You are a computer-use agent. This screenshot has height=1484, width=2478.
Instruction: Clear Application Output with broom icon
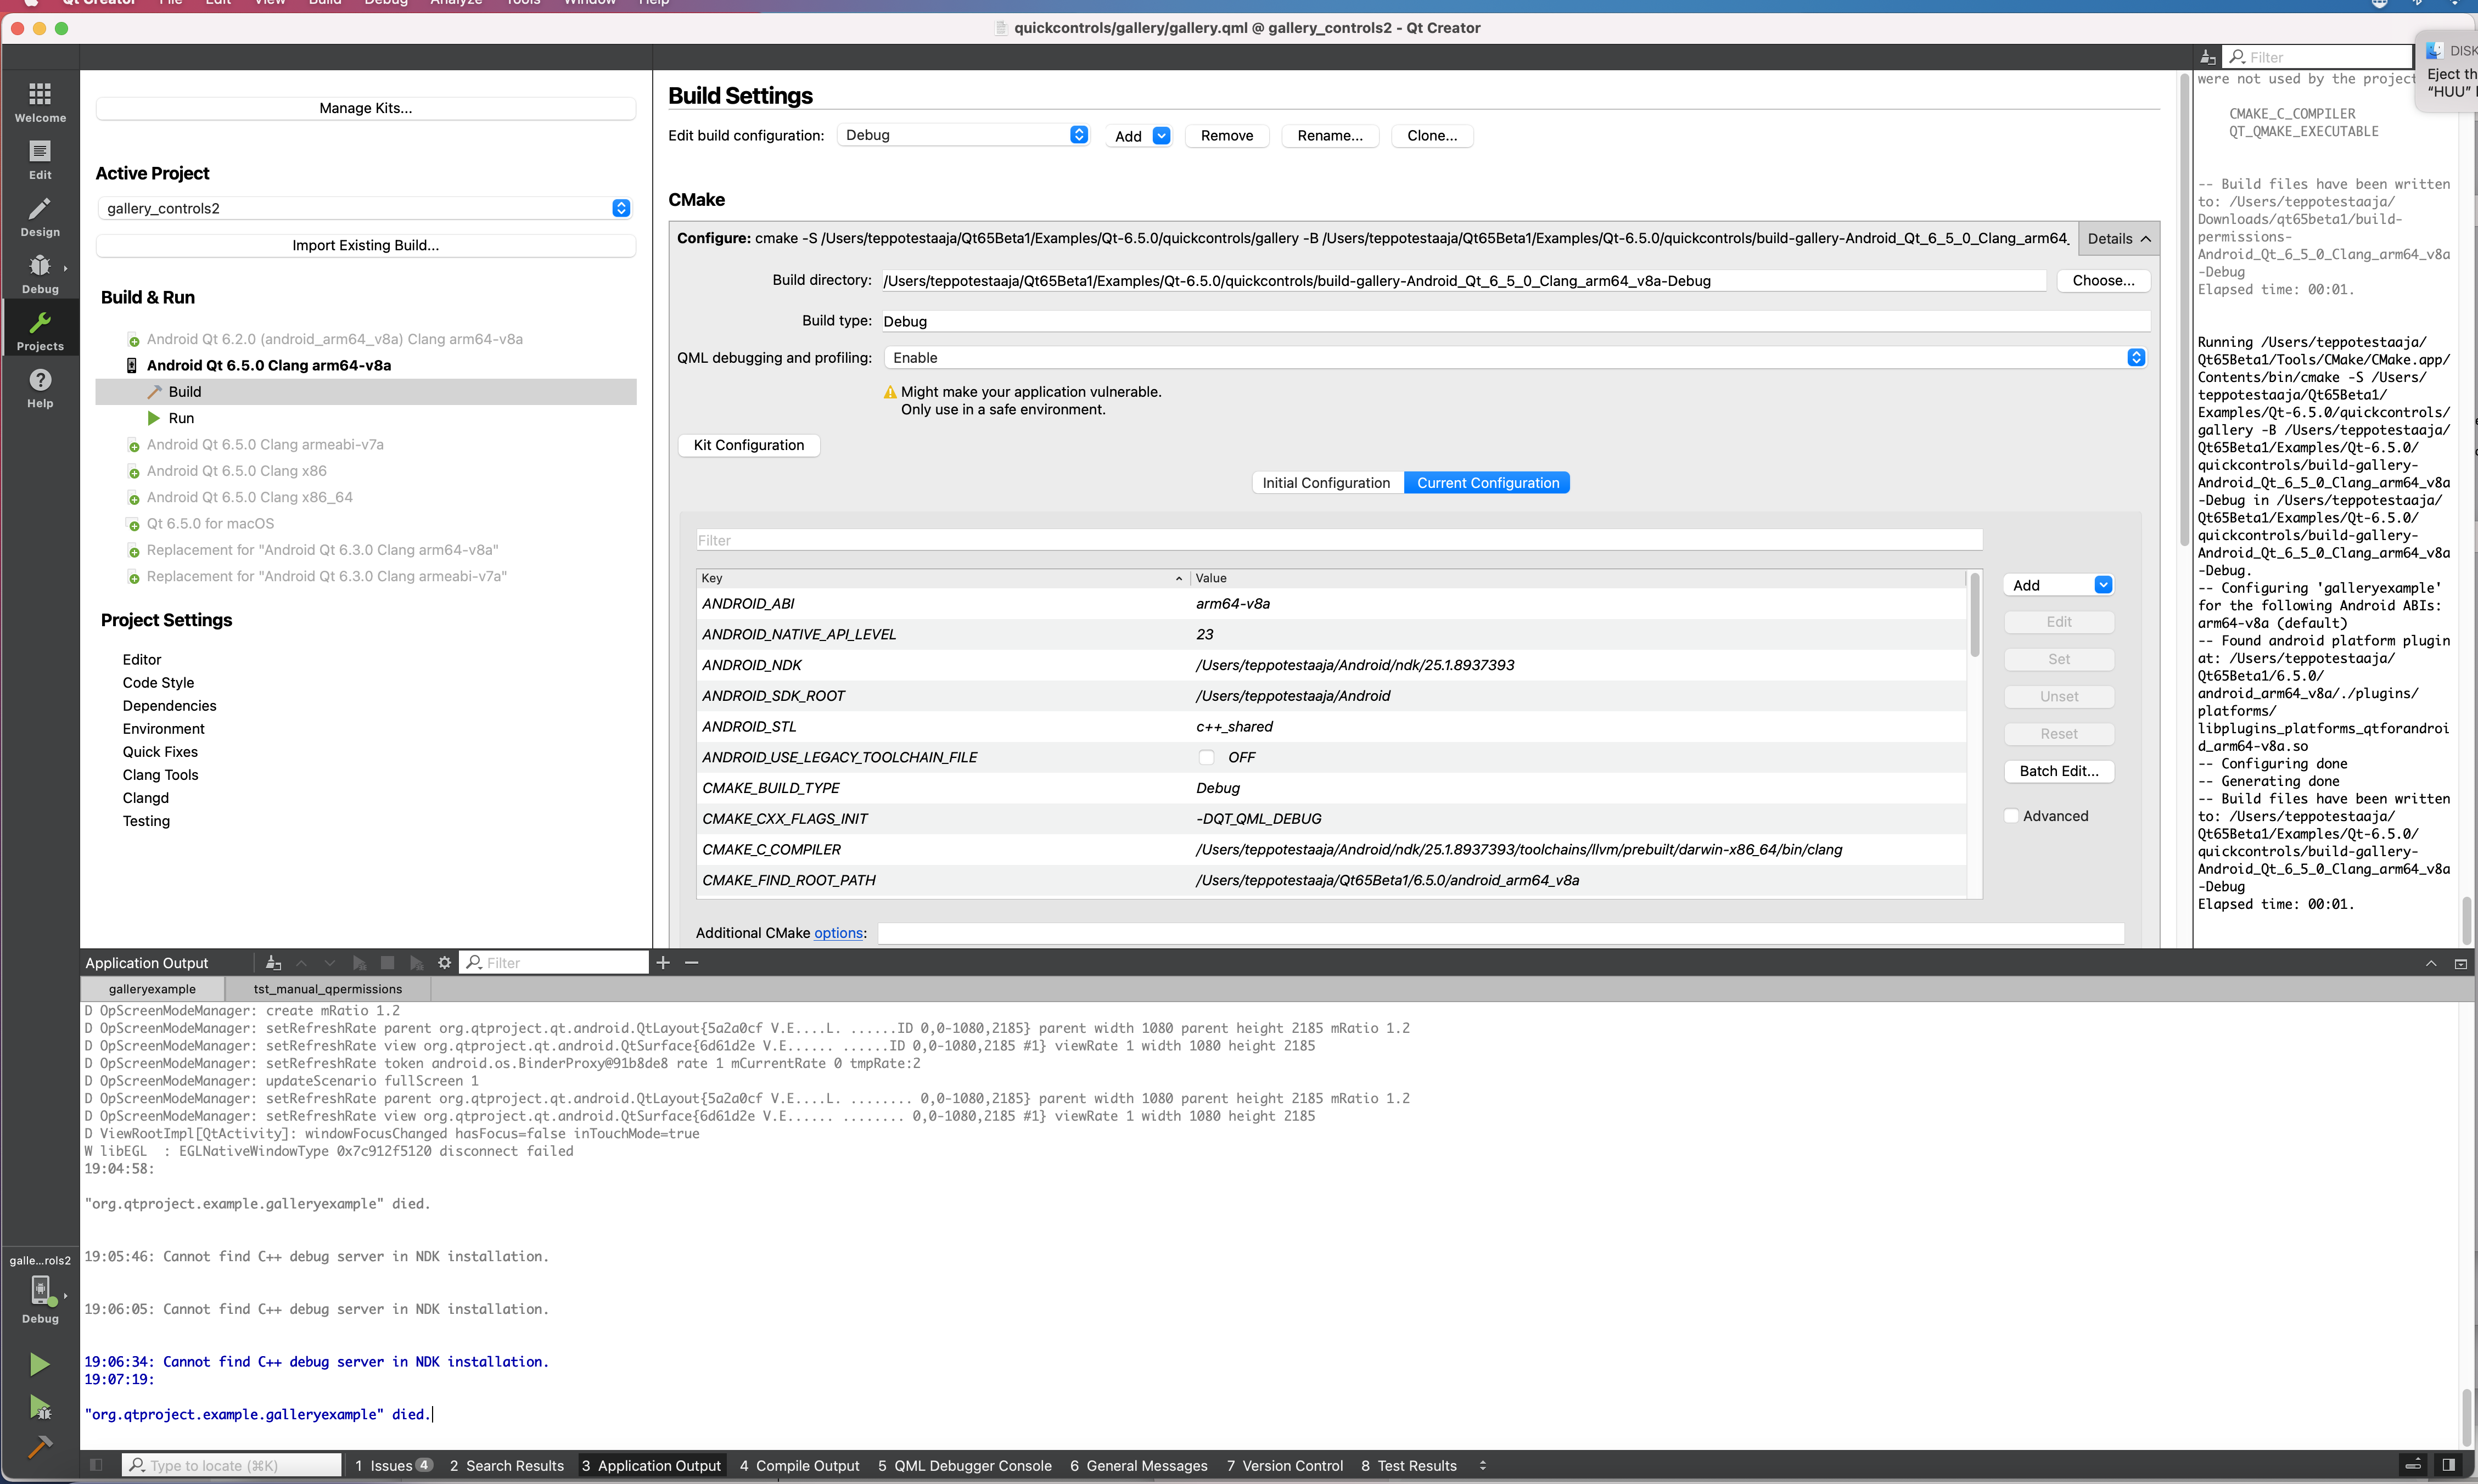(273, 963)
